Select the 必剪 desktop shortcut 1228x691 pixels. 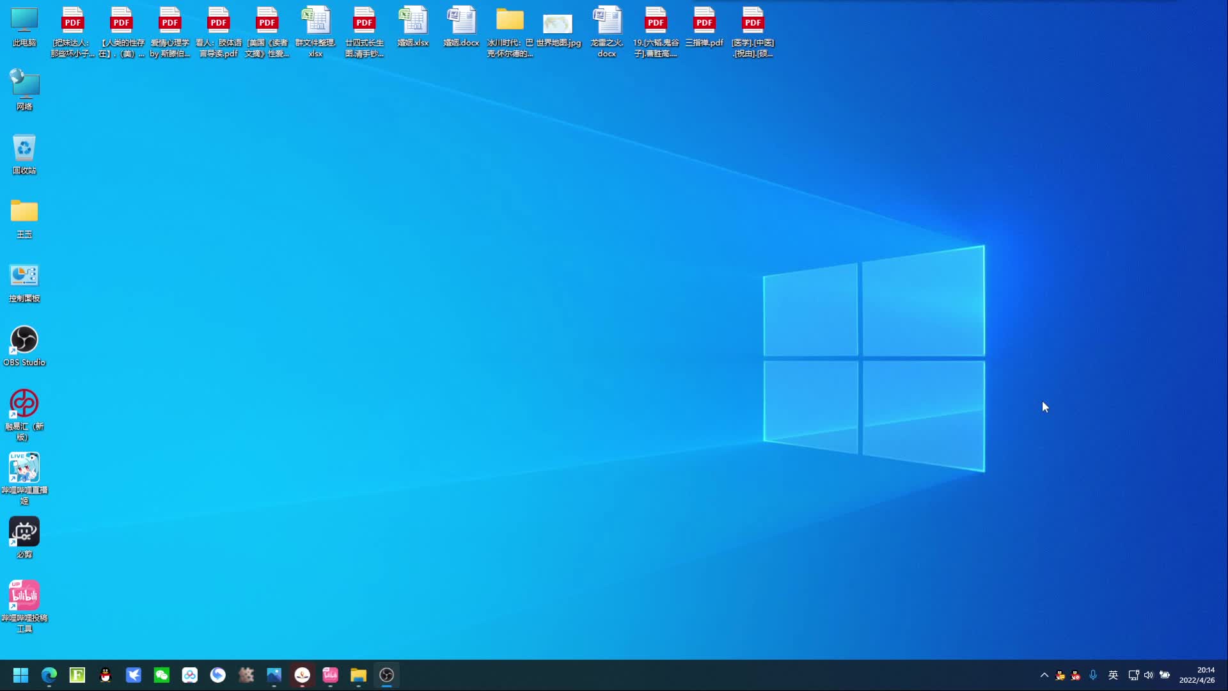click(24, 538)
